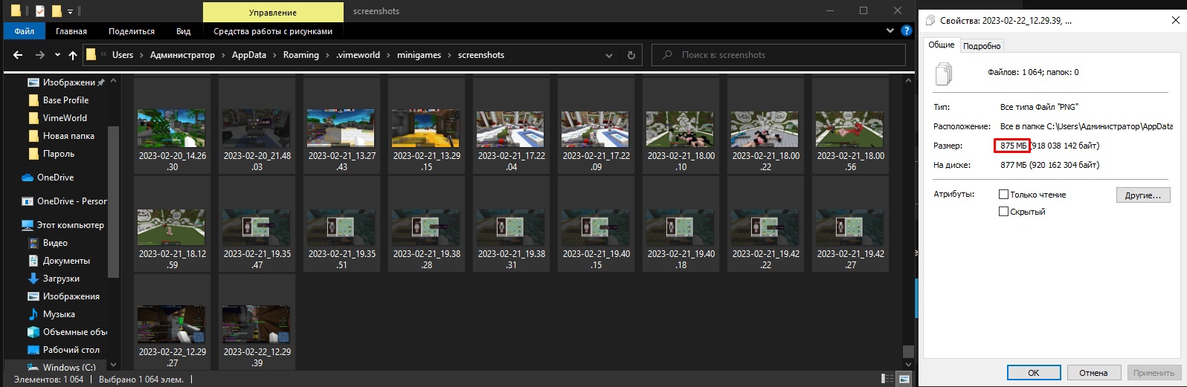Open Explorer help via the question mark icon

[906, 31]
